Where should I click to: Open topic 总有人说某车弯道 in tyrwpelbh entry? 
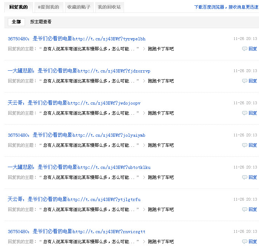(x=89, y=49)
